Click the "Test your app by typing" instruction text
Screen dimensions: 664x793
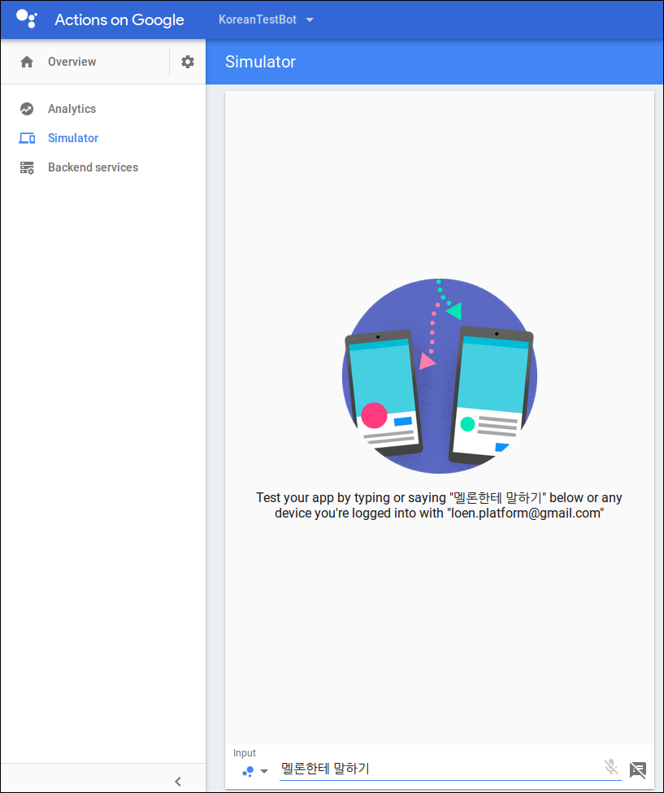coord(439,505)
